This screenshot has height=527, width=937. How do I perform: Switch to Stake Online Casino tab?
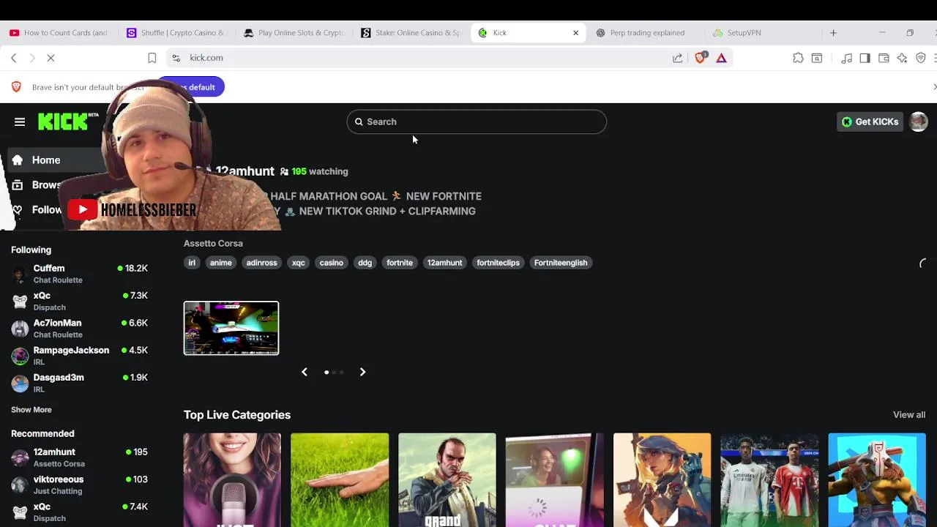pos(411,33)
